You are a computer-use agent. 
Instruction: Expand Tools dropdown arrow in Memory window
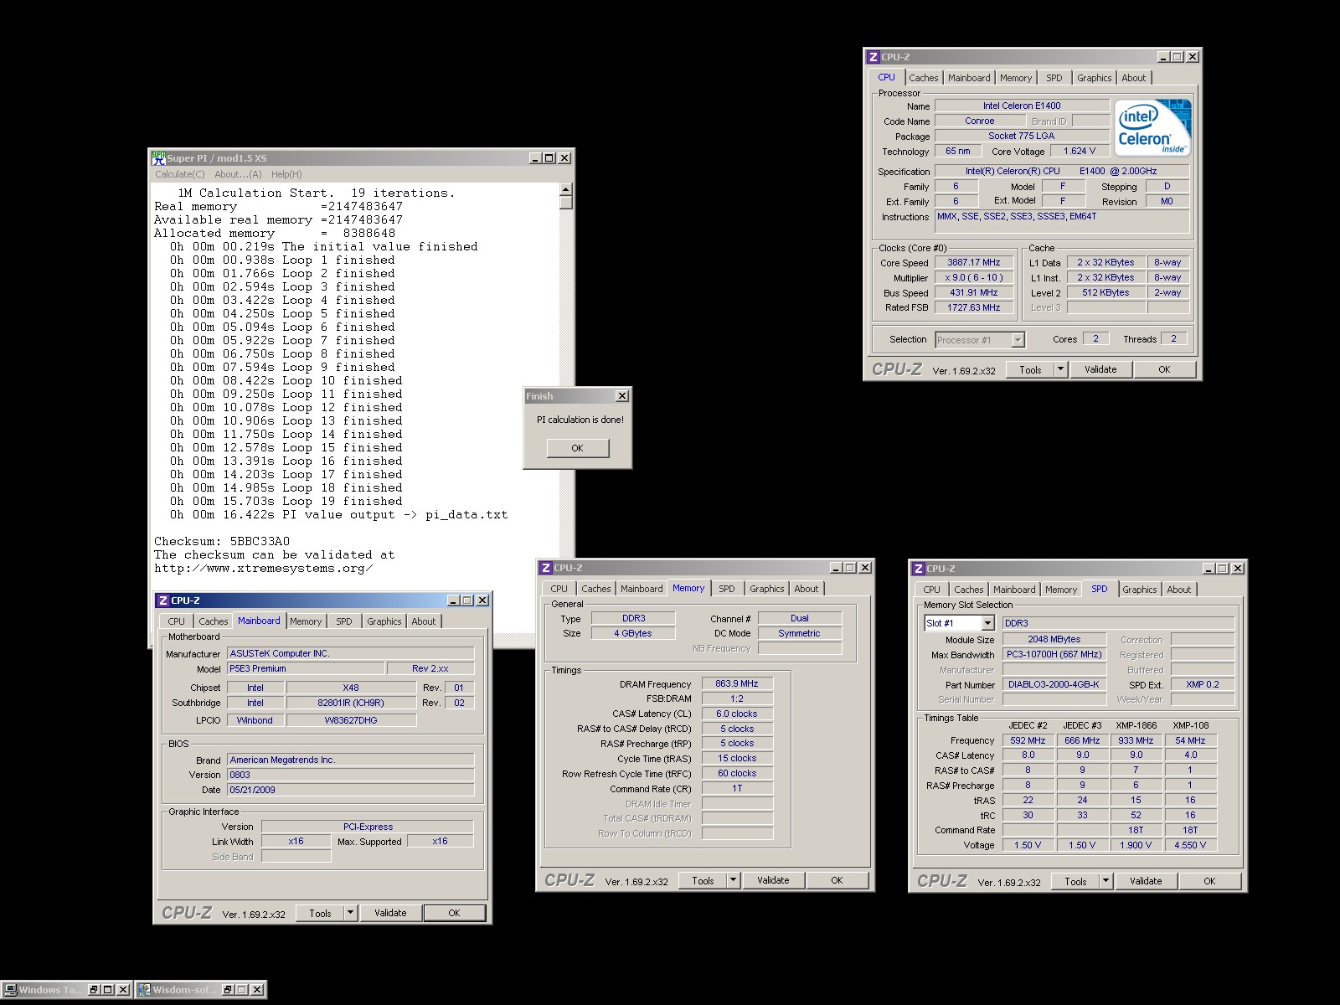point(733,880)
